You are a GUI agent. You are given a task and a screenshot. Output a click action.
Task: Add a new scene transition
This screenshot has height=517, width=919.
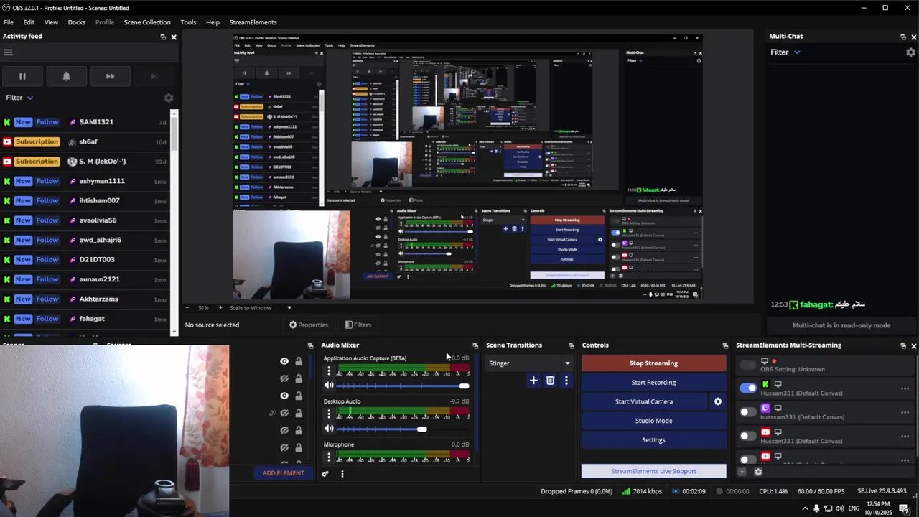533,381
